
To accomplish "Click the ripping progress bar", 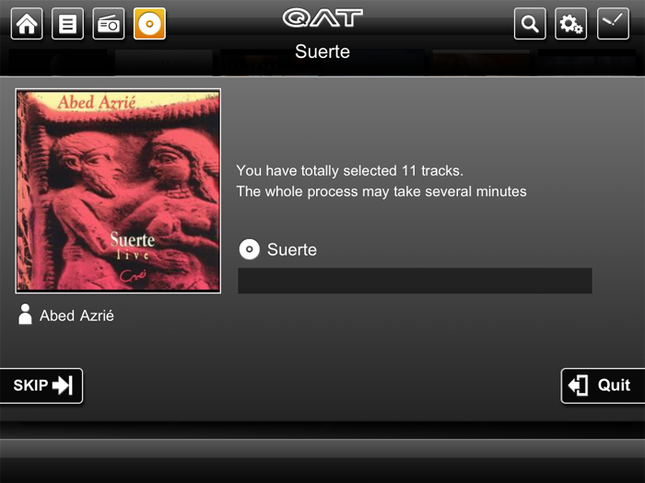I will (415, 281).
